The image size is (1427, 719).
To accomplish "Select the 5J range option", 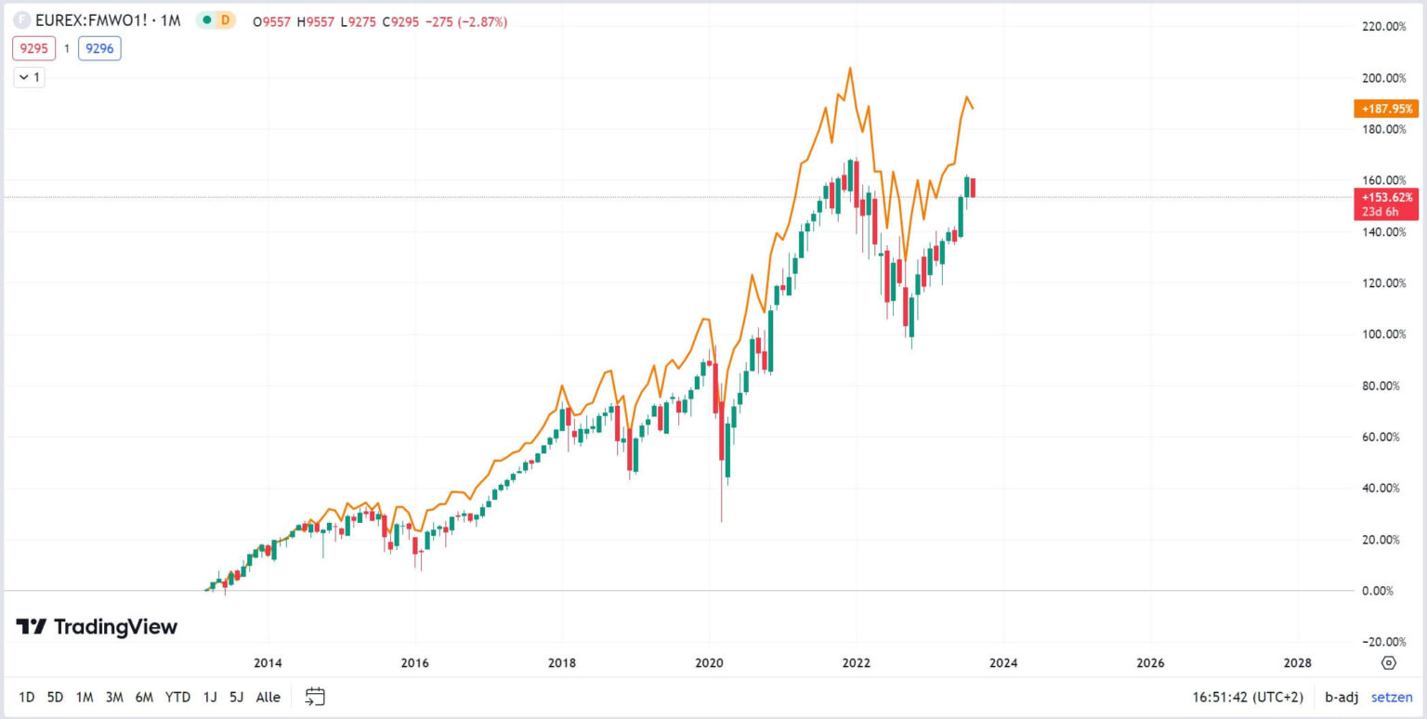I will tap(235, 697).
